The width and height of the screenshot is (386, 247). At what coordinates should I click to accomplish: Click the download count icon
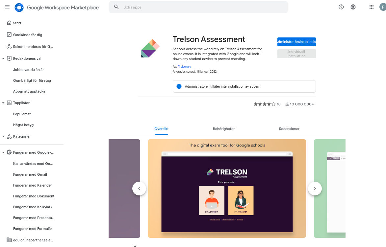287,104
